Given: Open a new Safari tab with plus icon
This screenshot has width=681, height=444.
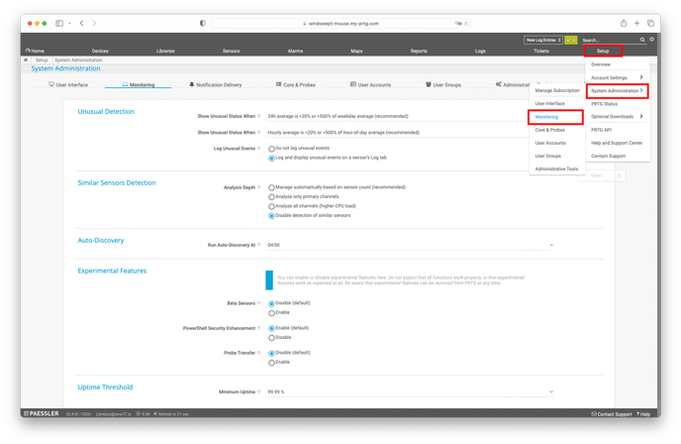Looking at the screenshot, I should coord(637,23).
